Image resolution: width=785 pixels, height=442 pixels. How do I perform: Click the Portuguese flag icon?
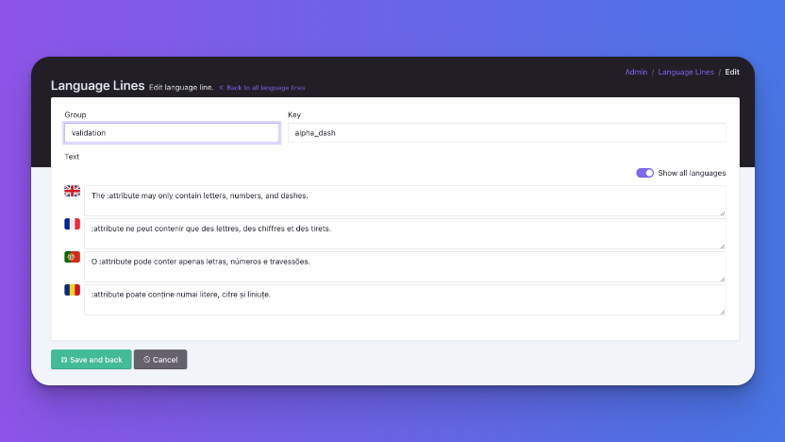coord(72,257)
